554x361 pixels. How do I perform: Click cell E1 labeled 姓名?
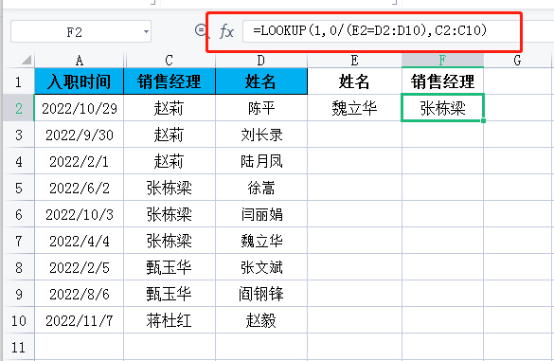click(x=354, y=81)
